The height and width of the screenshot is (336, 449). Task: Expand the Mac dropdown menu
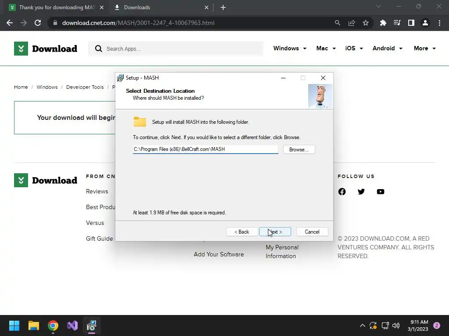pos(326,48)
